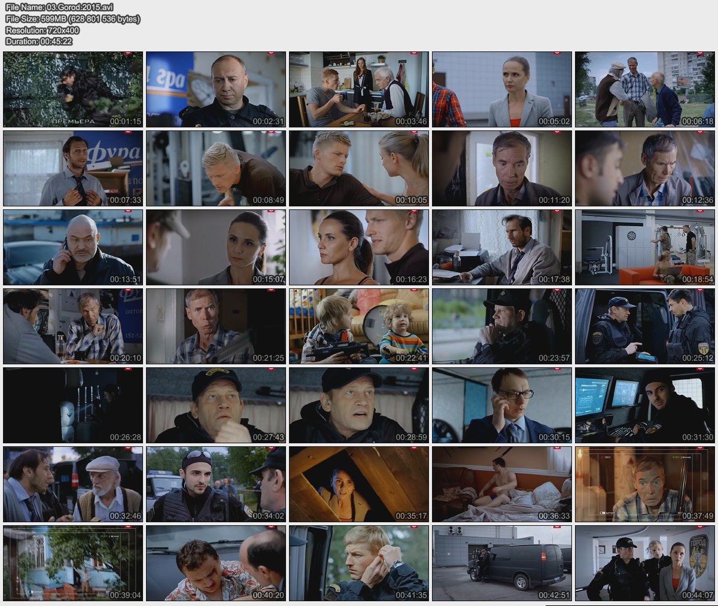718x606 pixels.
Task: Select the 00:39:04 timestamp label
Action: coord(125,595)
